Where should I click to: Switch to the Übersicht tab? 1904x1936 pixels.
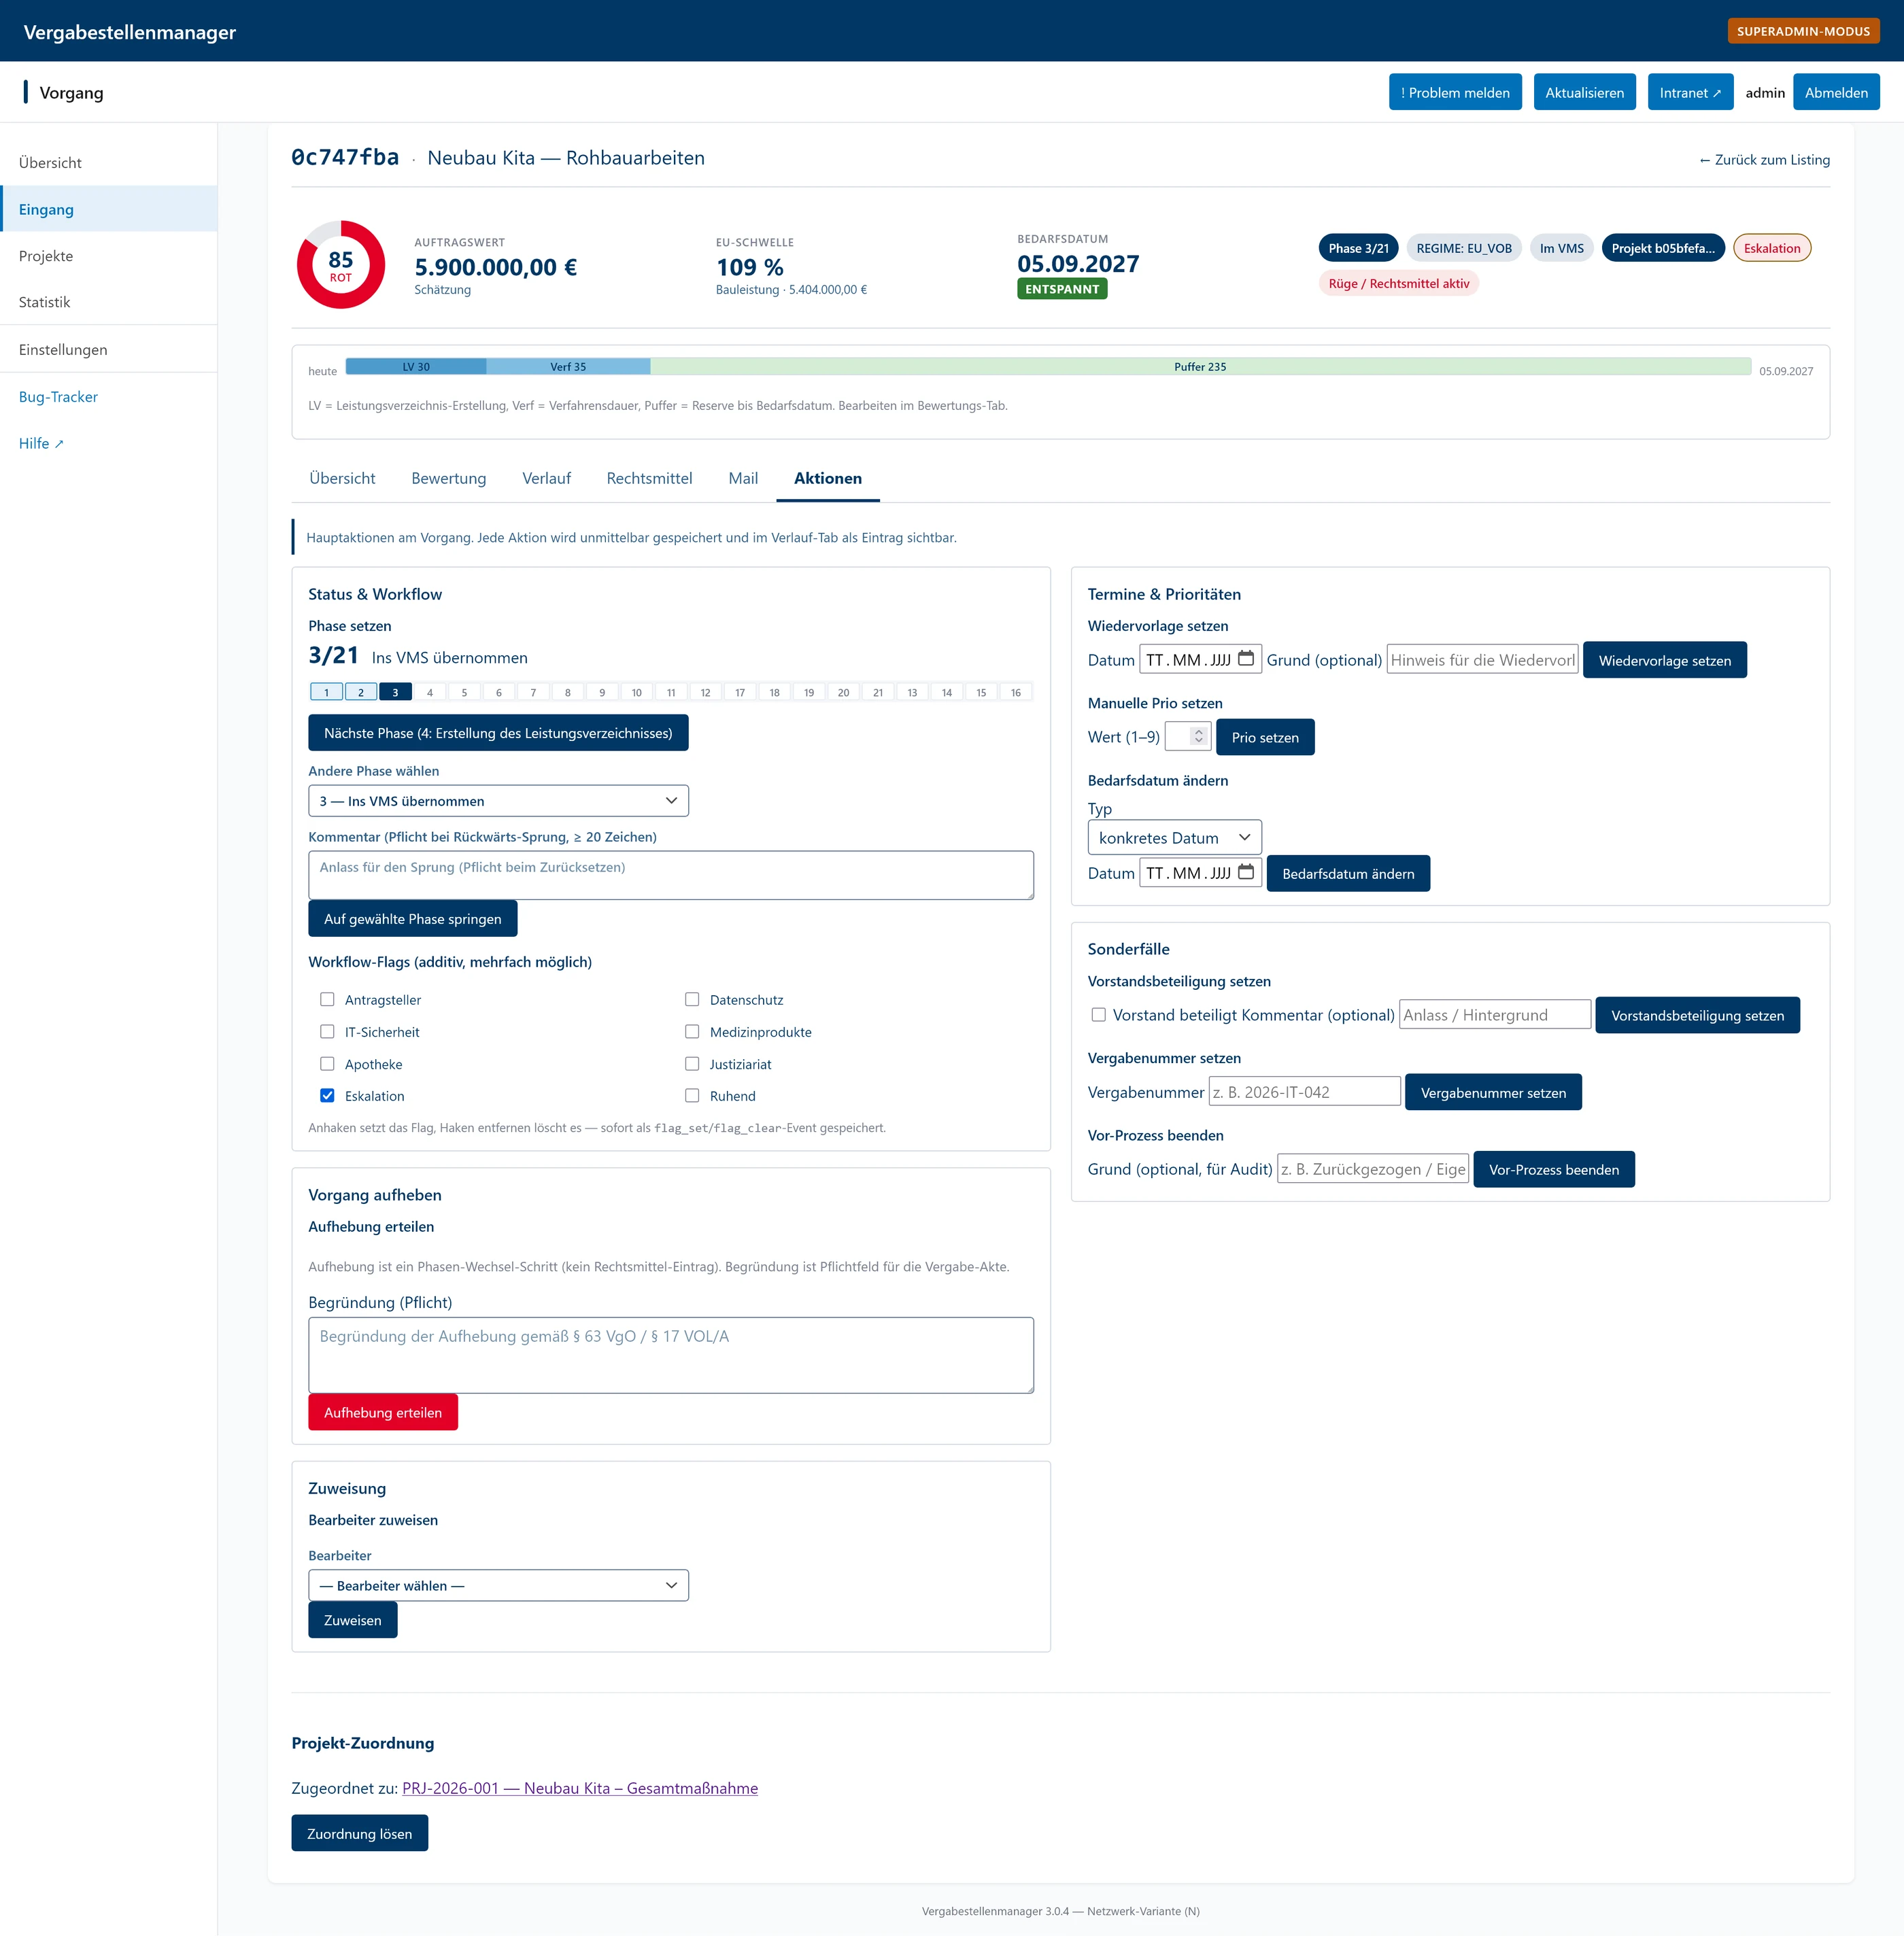342,478
